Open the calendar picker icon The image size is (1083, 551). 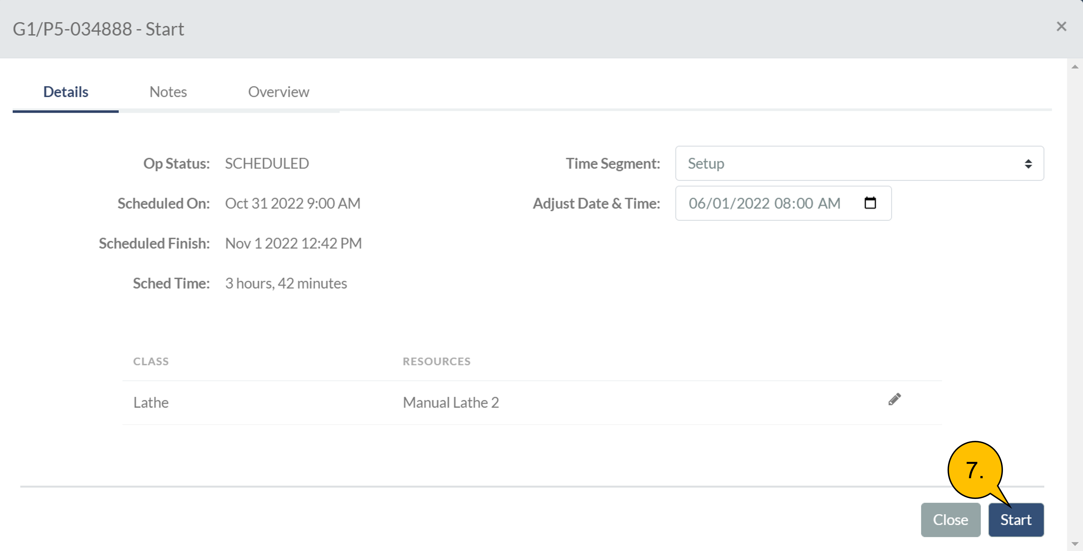click(x=870, y=203)
